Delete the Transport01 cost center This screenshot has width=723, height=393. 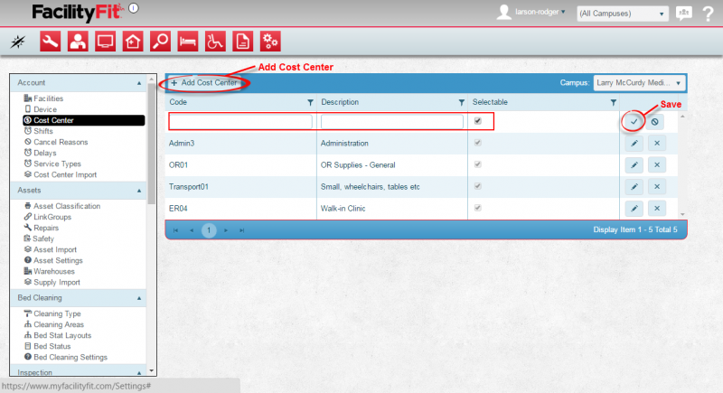point(657,187)
